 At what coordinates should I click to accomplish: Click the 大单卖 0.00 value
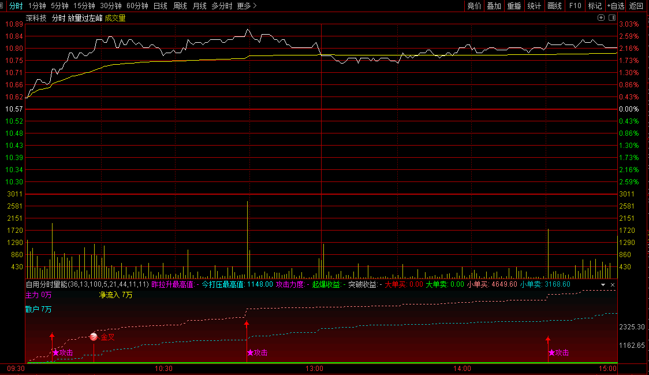[x=445, y=285]
